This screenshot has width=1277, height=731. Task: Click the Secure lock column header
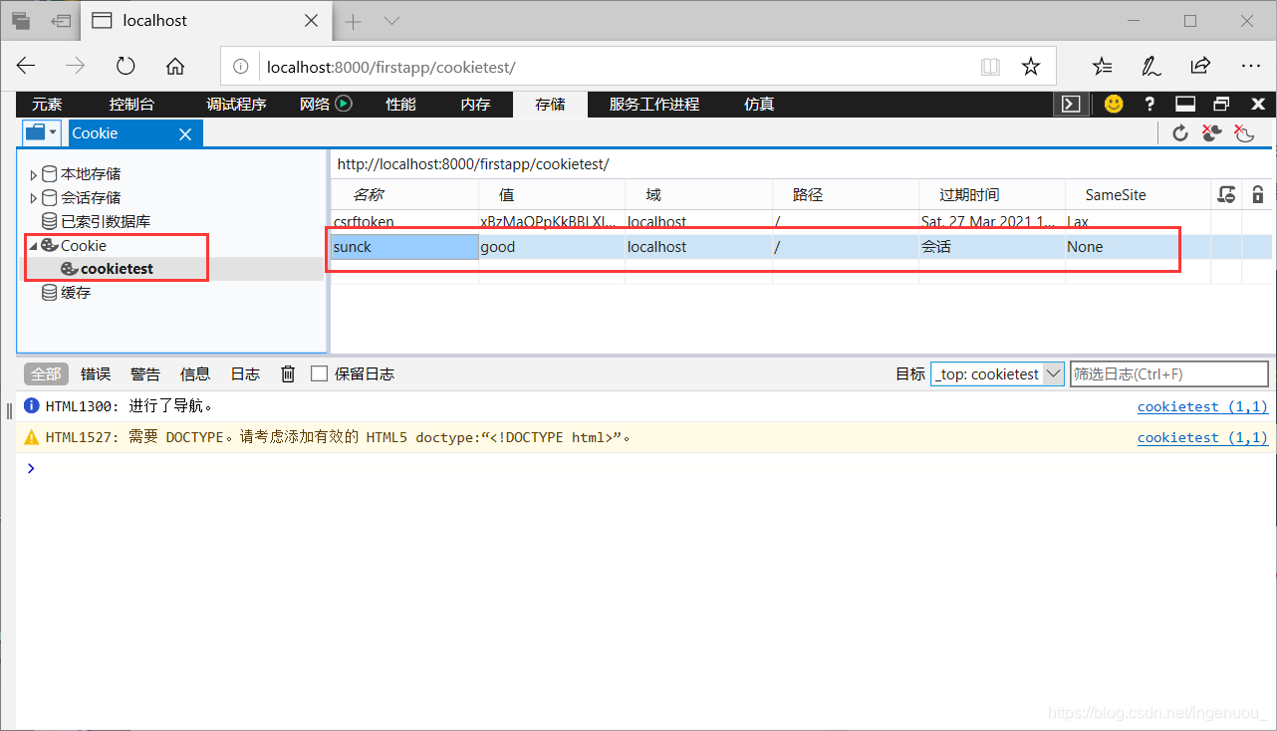(1258, 195)
